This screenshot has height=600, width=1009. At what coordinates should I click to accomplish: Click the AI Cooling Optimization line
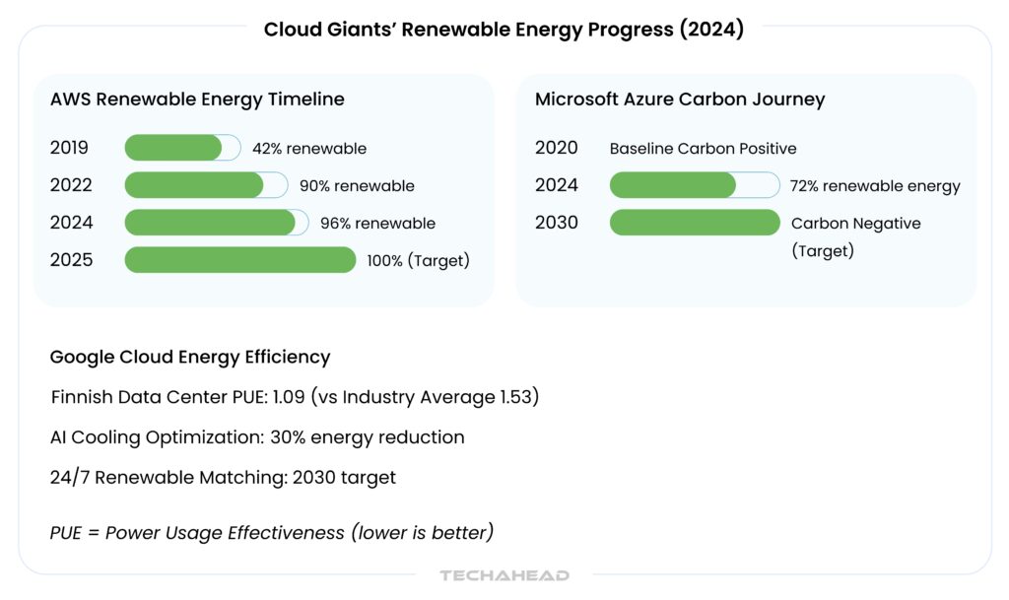tap(257, 436)
